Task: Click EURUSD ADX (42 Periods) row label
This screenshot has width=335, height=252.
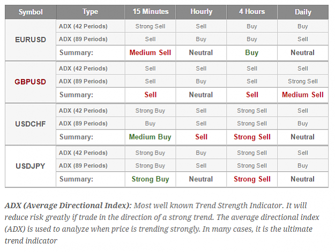Action: pyautogui.click(x=83, y=26)
